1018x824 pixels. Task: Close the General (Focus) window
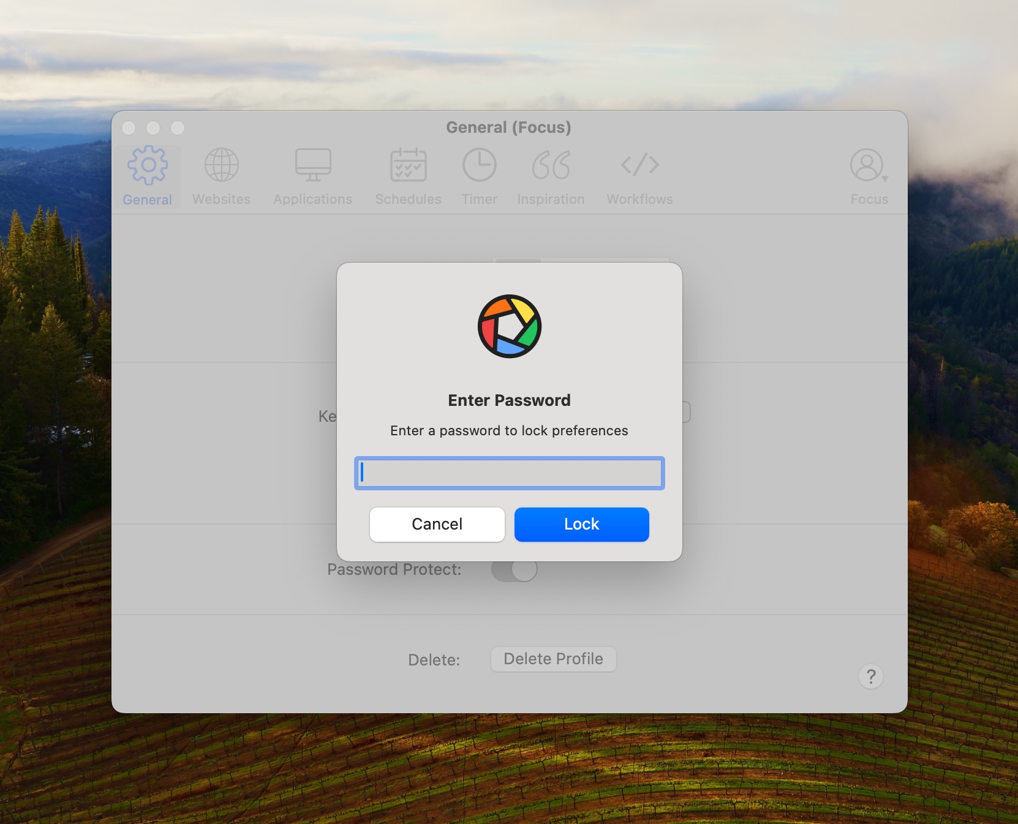click(129, 128)
